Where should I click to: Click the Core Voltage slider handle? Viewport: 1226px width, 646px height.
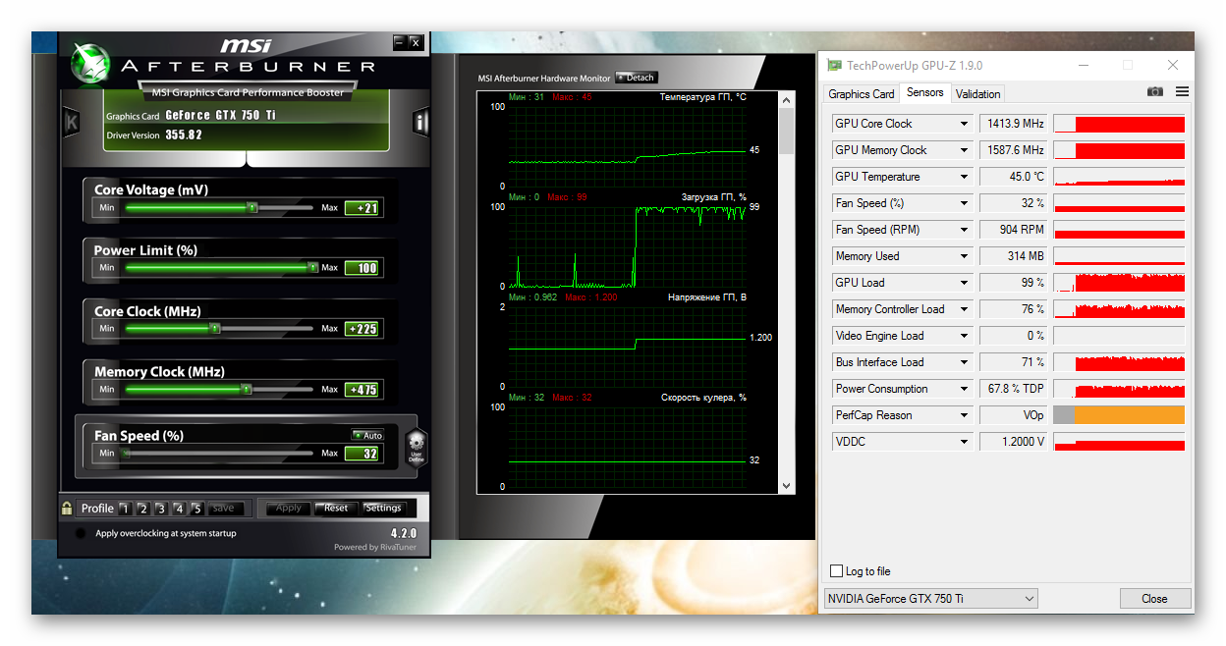coord(251,208)
